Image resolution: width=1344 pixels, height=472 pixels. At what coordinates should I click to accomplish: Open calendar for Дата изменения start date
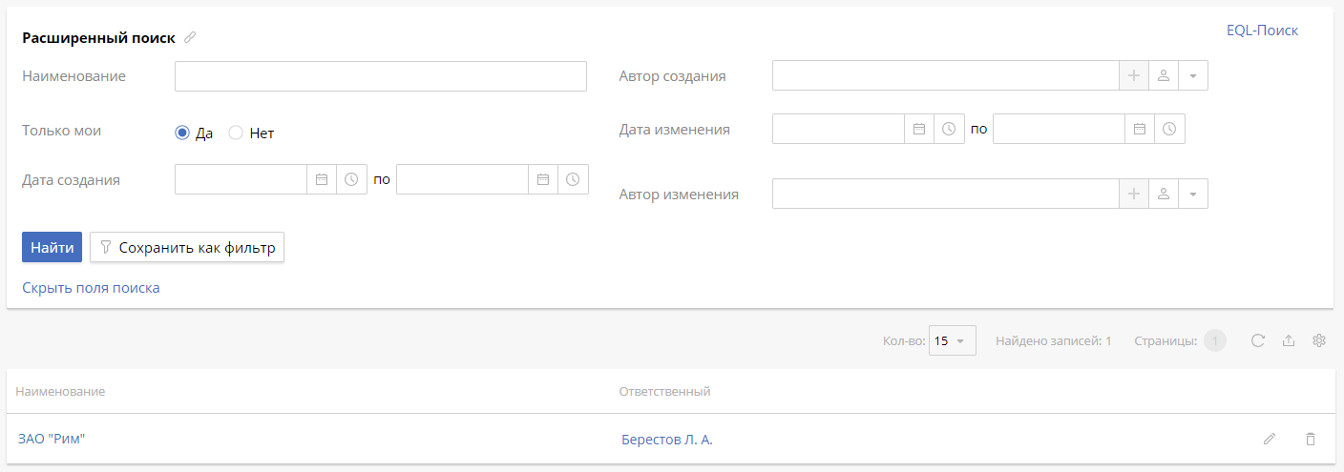(919, 129)
